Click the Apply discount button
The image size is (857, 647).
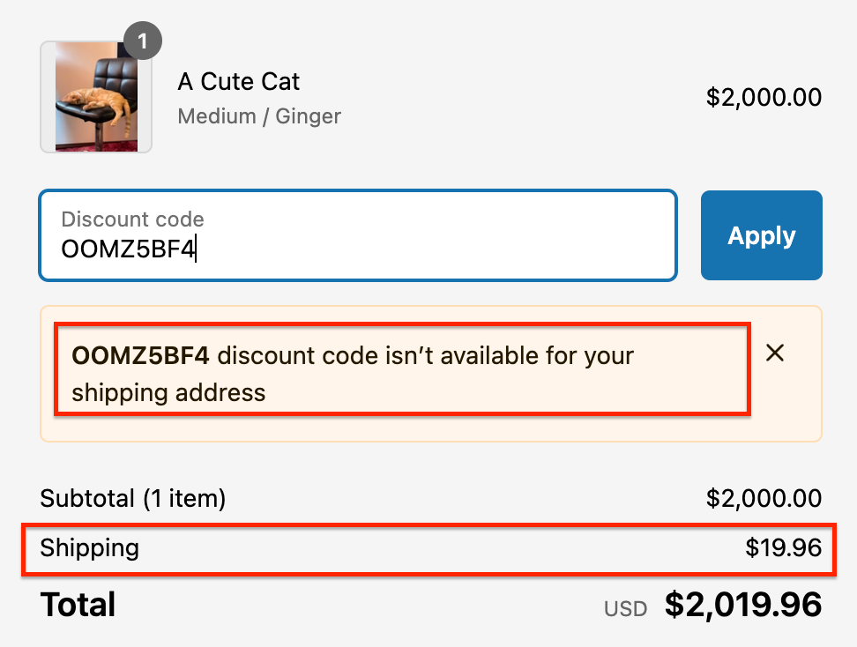click(761, 235)
